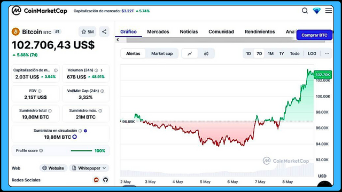Open chart more options ellipsis
342x192 pixels.
point(327,53)
